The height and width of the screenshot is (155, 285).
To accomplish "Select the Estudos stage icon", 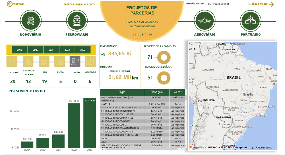I will [x=12, y=62].
